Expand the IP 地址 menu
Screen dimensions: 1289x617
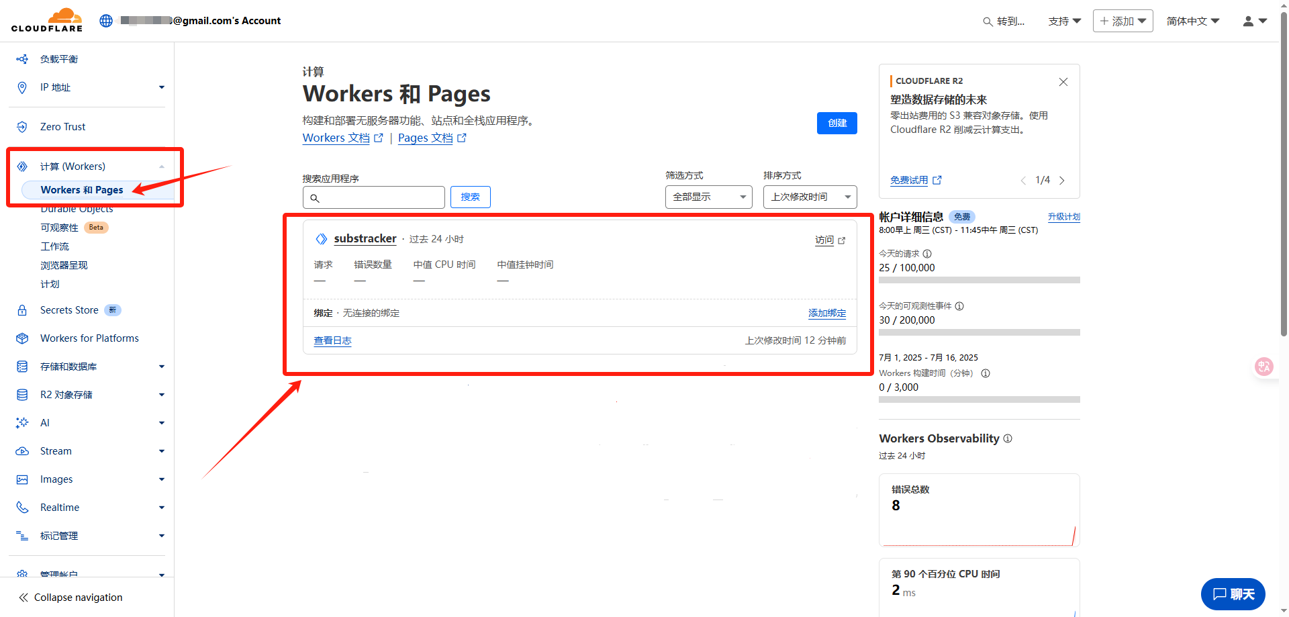pyautogui.click(x=162, y=87)
